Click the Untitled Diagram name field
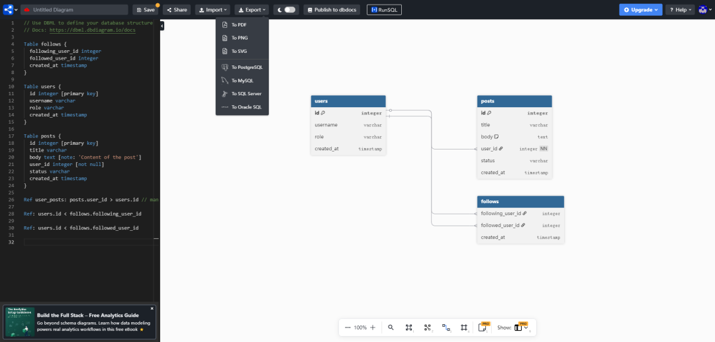This screenshot has height=342, width=715. [x=74, y=9]
